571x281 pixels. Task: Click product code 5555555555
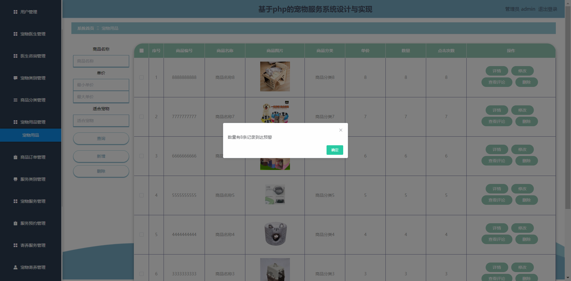pyautogui.click(x=184, y=195)
